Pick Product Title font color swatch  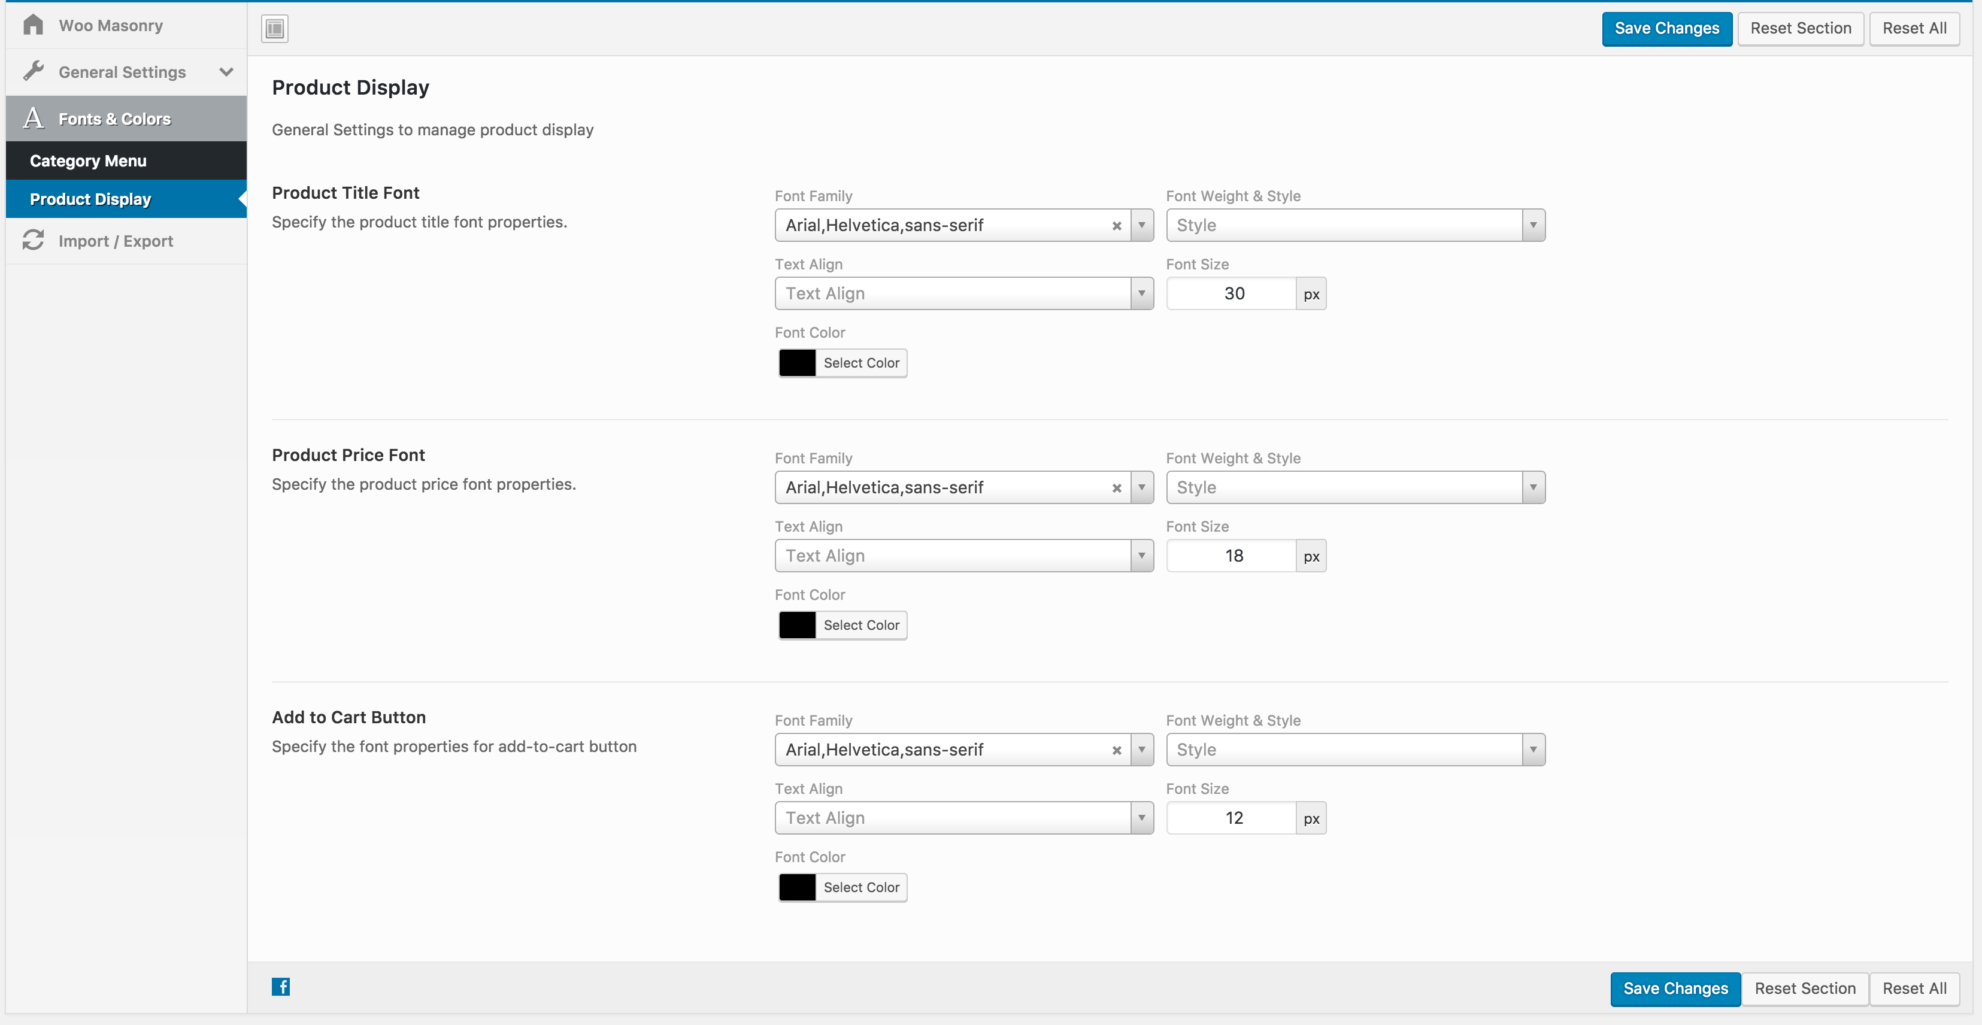tap(797, 363)
